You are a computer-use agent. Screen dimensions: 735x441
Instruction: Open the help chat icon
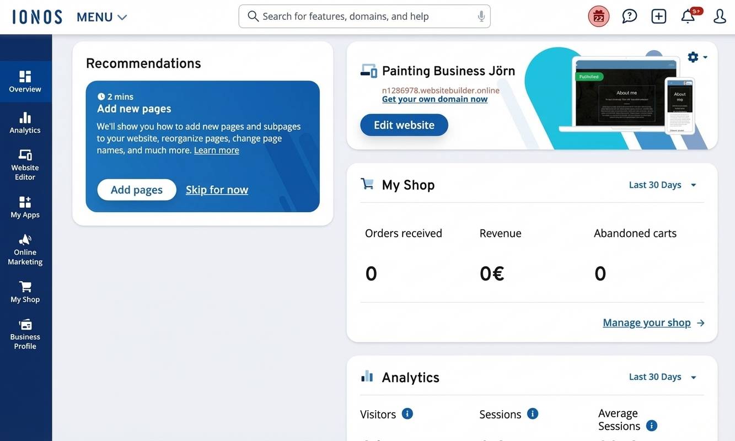pyautogui.click(x=629, y=17)
